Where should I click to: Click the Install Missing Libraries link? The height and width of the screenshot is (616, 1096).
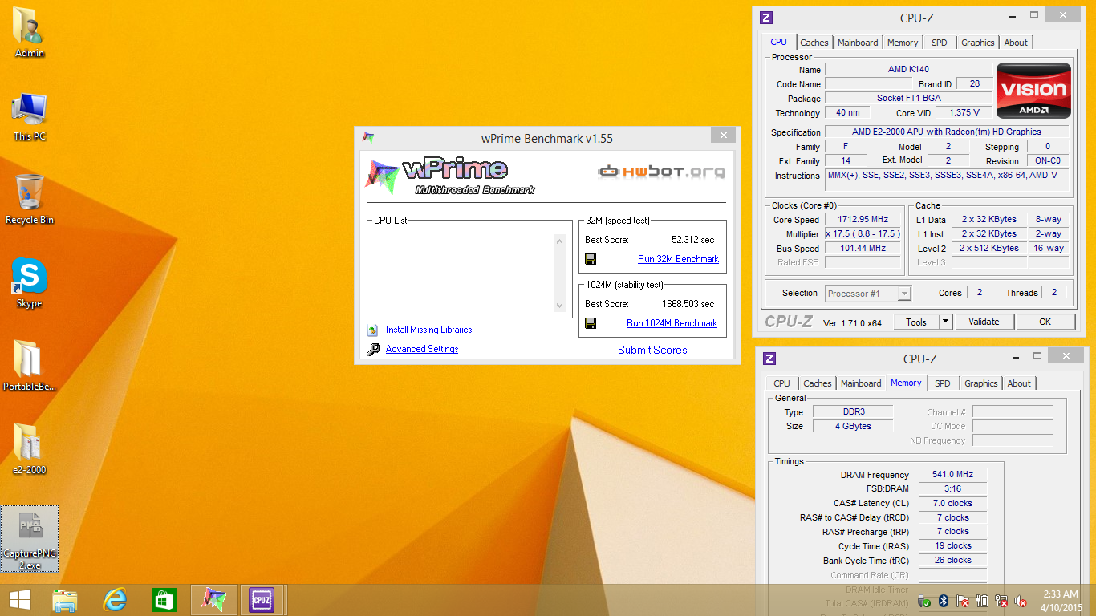pos(428,330)
